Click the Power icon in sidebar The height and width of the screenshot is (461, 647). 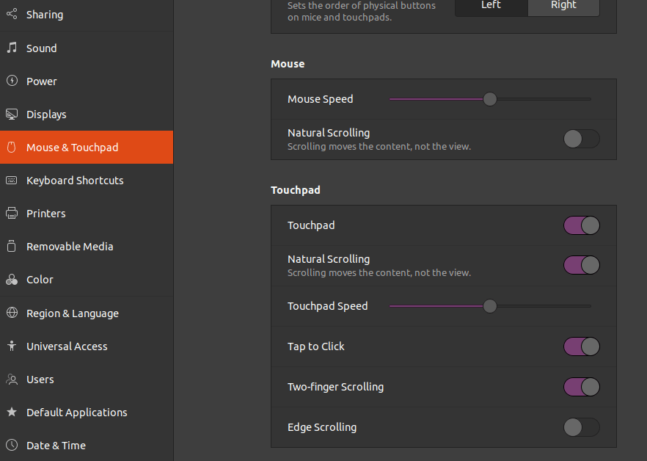click(12, 81)
